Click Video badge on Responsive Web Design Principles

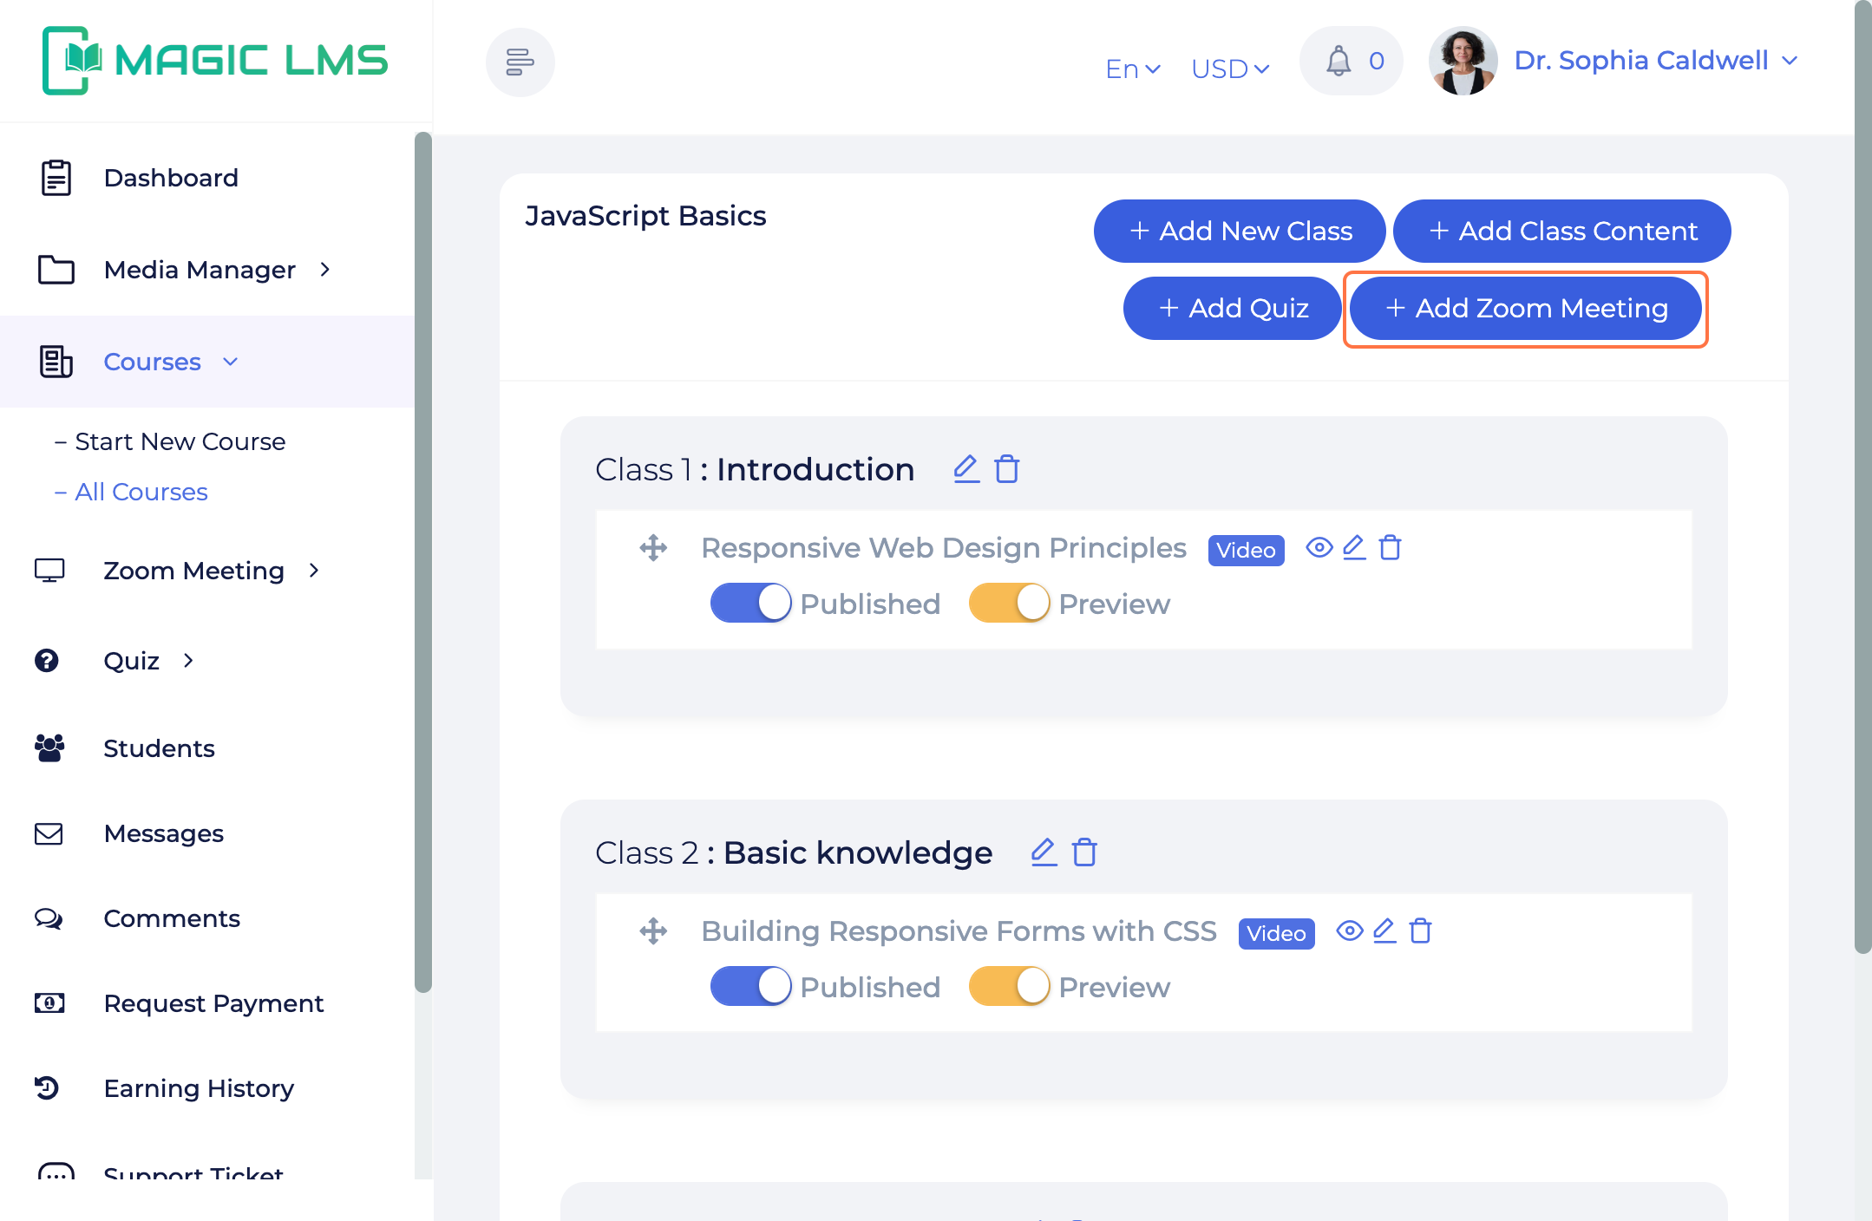pos(1246,550)
